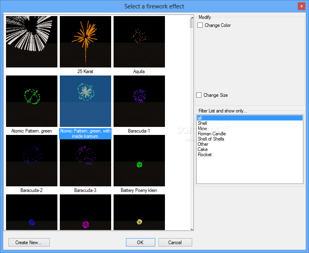Click the 'Atomic Pattern, green, with inside kamuro' caption

point(85,133)
